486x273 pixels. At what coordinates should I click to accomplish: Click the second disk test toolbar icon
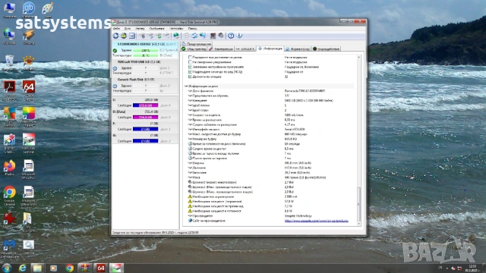coord(150,36)
